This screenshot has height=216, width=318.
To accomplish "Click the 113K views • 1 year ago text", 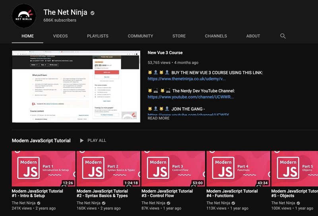I will pos(227,208).
